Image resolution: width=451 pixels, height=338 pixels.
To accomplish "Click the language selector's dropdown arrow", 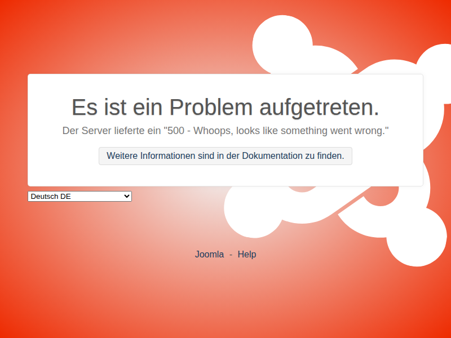I will (127, 197).
